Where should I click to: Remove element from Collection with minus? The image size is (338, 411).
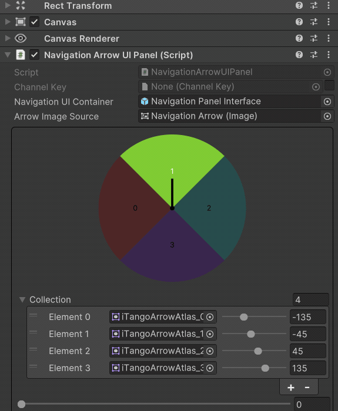[307, 388]
